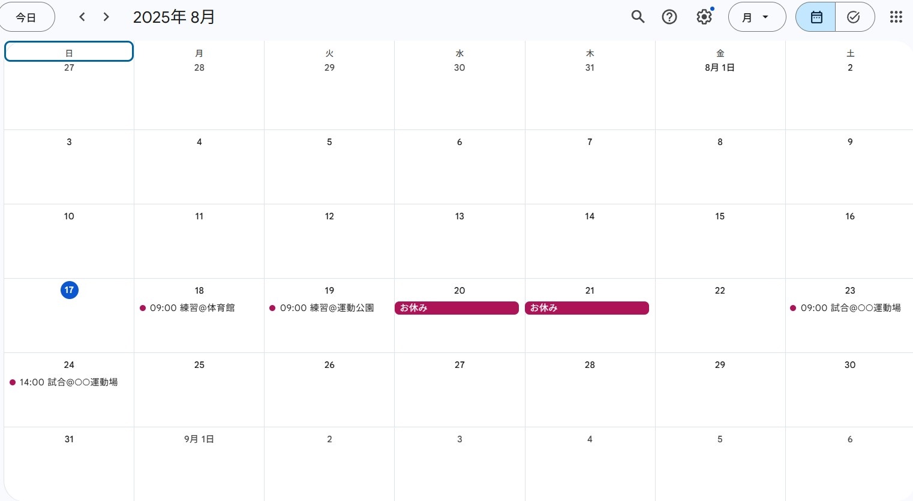
Task: Click the 2025年 8月 title
Action: (174, 17)
